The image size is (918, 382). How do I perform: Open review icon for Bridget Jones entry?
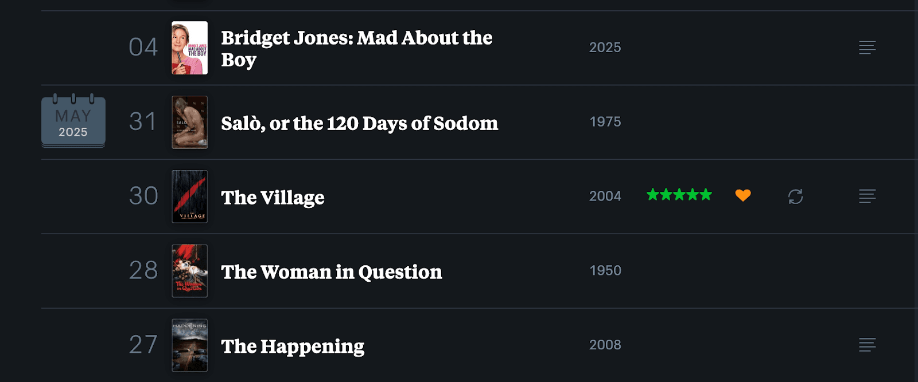click(867, 48)
